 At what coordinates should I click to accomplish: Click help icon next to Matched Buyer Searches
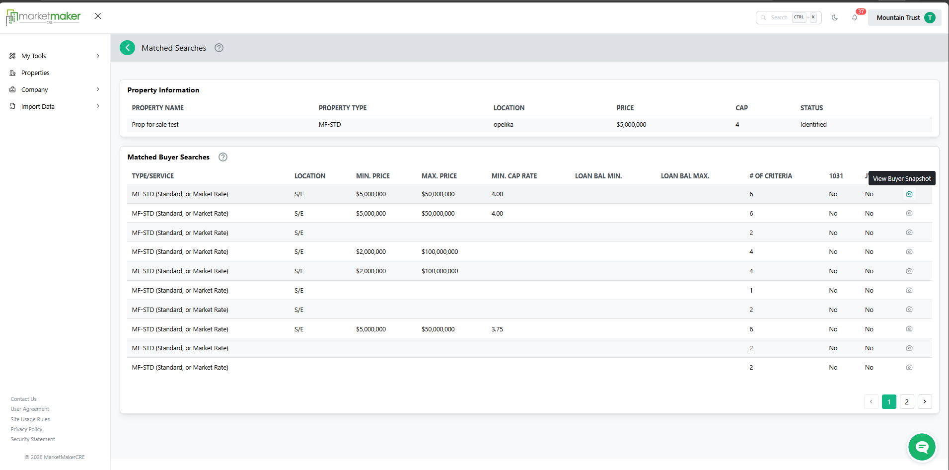tap(223, 157)
